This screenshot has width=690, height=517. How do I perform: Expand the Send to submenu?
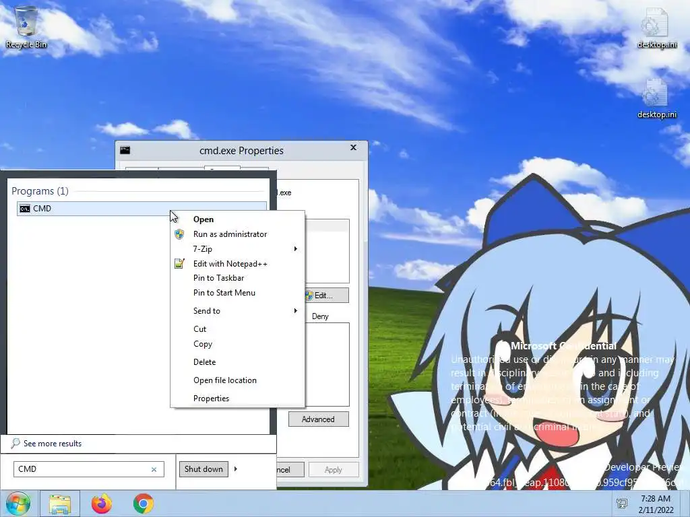click(x=238, y=311)
